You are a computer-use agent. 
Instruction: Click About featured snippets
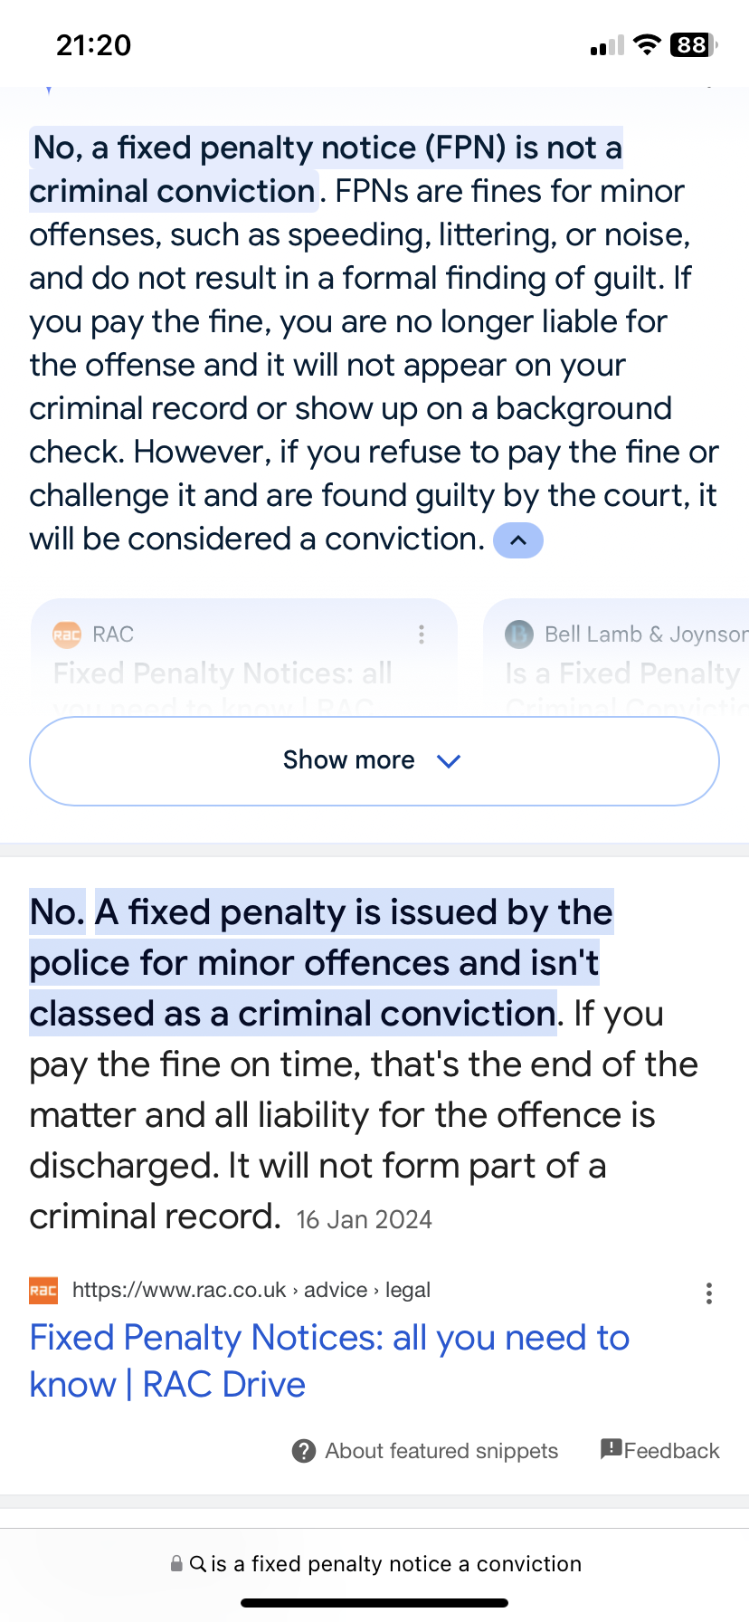tap(441, 1451)
